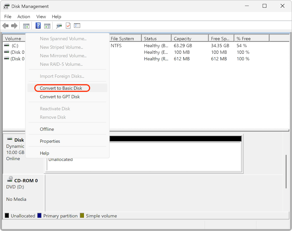Click the Forward navigation toolbar arrow
Screen dimensions: 292x231
click(14, 26)
